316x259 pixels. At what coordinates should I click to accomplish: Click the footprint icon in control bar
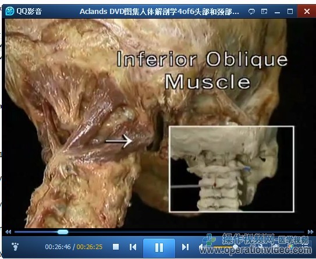(15, 247)
